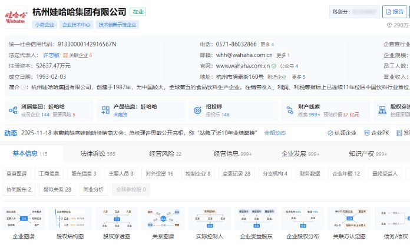Open the 关联企业 6 tag
This screenshot has height=248, width=410.
tap(77, 55)
